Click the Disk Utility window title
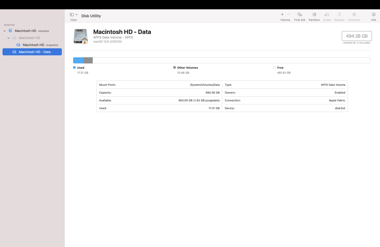The width and height of the screenshot is (380, 247). tap(91, 16)
